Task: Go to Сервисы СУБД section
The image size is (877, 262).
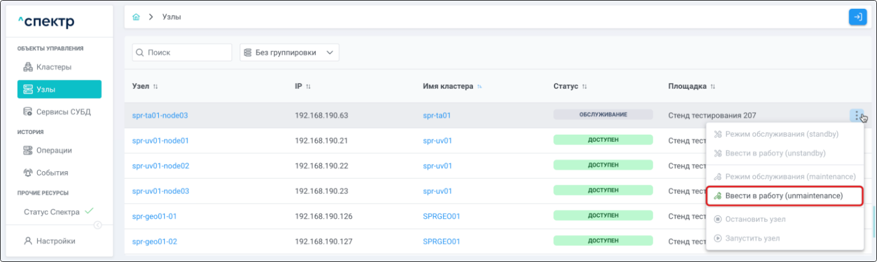Action: [x=63, y=112]
